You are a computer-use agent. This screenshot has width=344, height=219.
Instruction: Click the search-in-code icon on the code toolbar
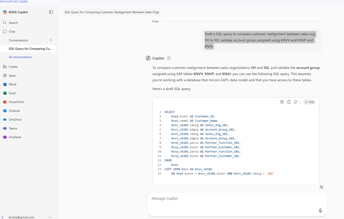282,102
